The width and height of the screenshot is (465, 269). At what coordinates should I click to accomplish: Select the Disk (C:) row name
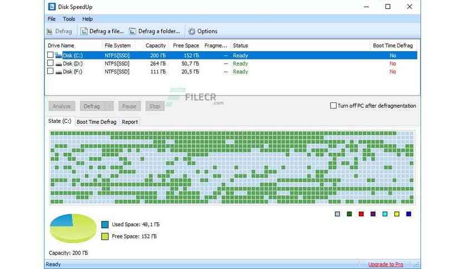pyautogui.click(x=73, y=56)
